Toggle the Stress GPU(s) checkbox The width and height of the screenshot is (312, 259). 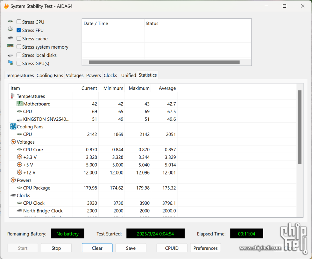click(19, 63)
